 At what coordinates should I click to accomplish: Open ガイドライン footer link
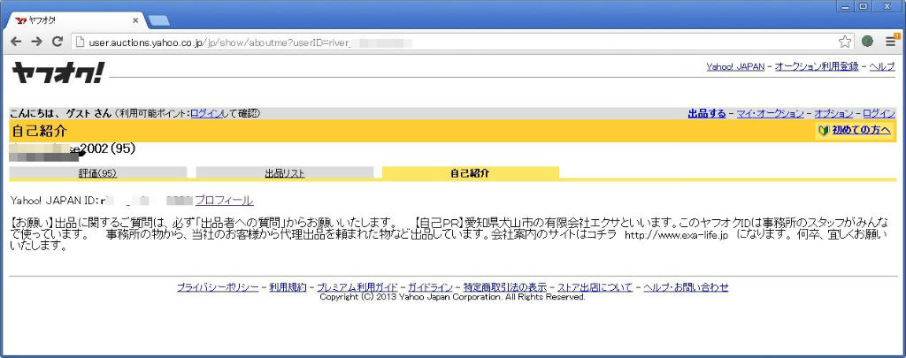click(x=431, y=287)
